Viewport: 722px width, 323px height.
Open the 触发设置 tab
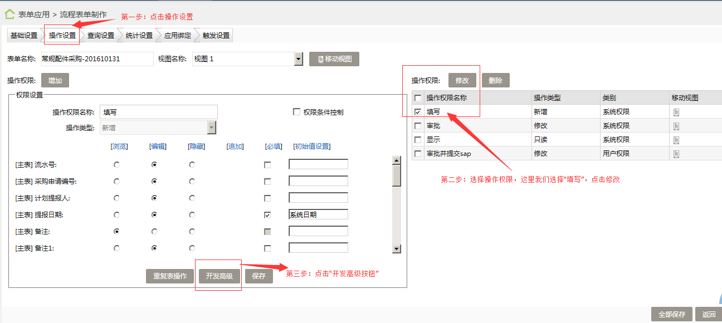[216, 36]
